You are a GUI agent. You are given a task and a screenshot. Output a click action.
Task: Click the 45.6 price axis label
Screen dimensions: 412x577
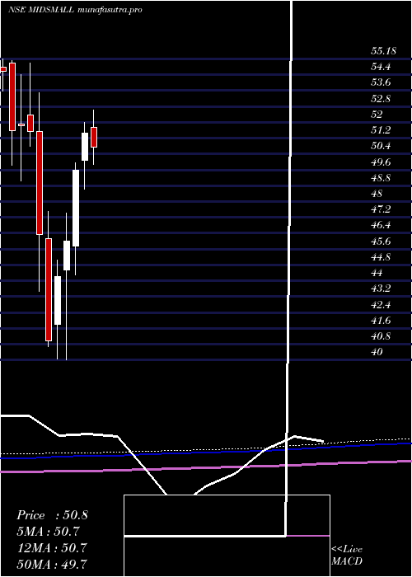(x=381, y=242)
